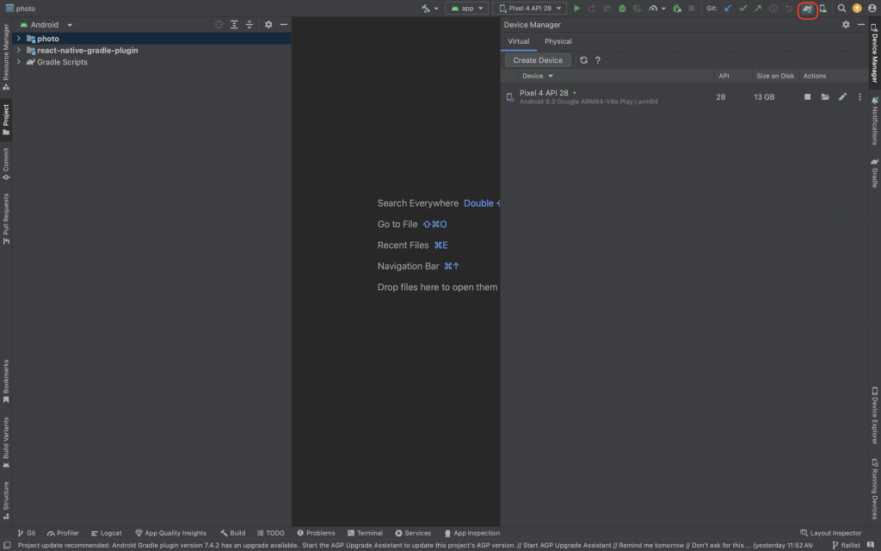Refresh the virtual device list

click(584, 60)
